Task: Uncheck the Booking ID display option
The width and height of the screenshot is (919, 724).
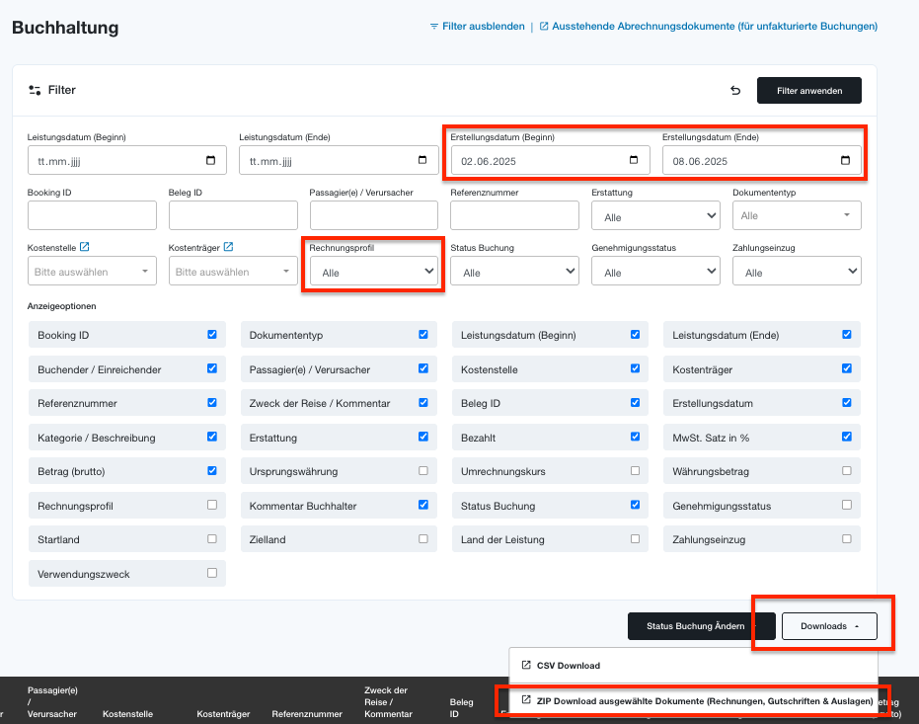Action: (212, 334)
